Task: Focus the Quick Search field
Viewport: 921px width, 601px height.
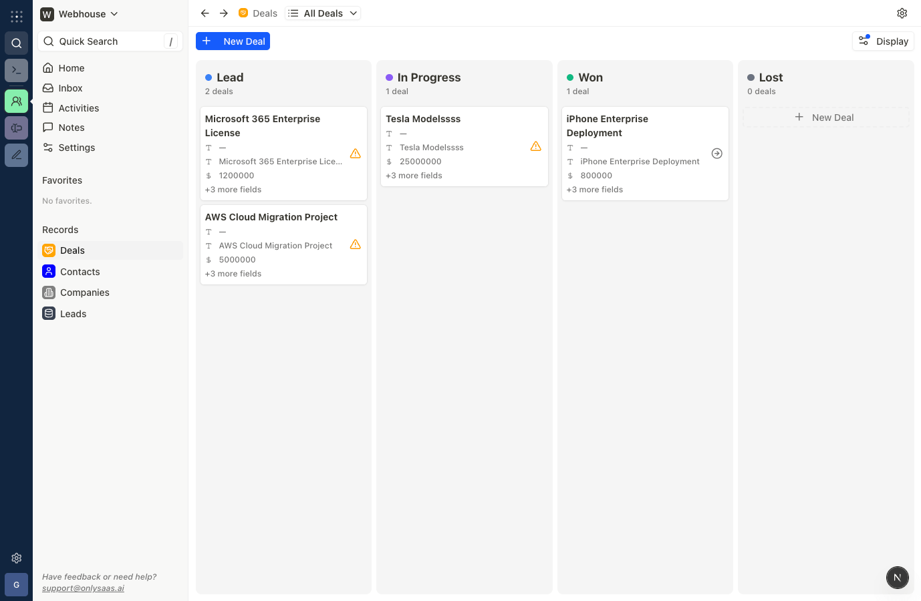Action: (x=110, y=41)
